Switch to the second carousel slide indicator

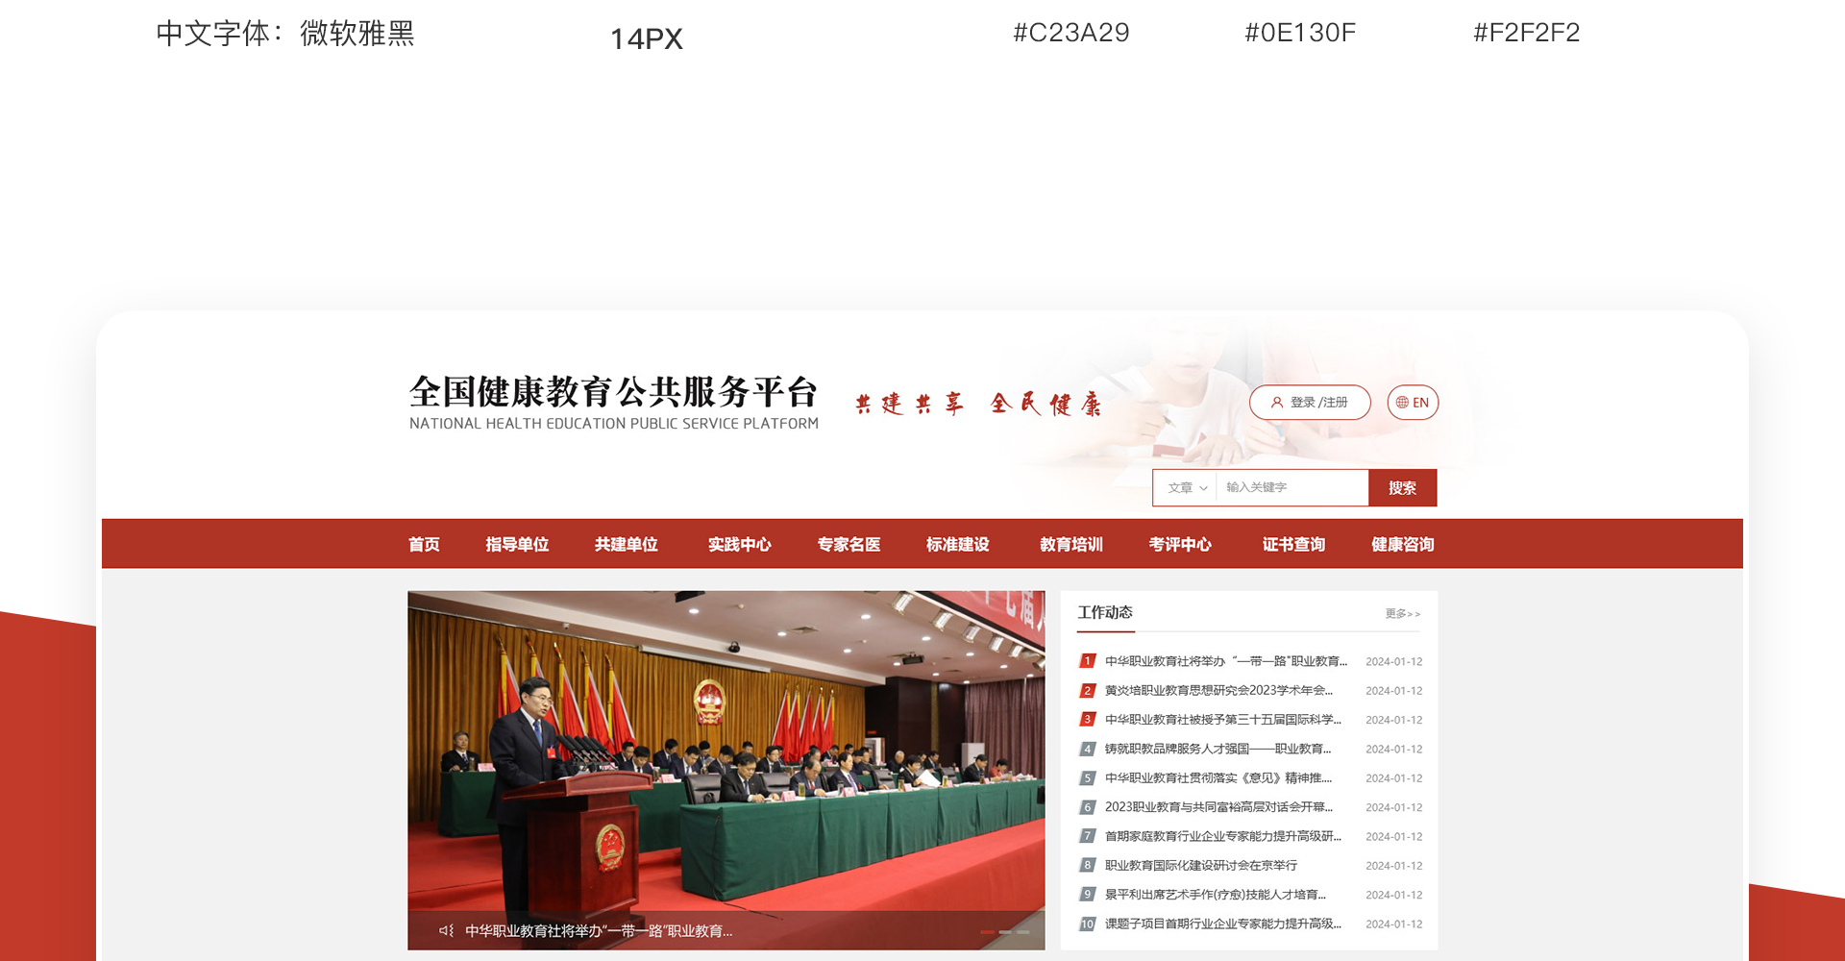pyautogui.click(x=1005, y=931)
